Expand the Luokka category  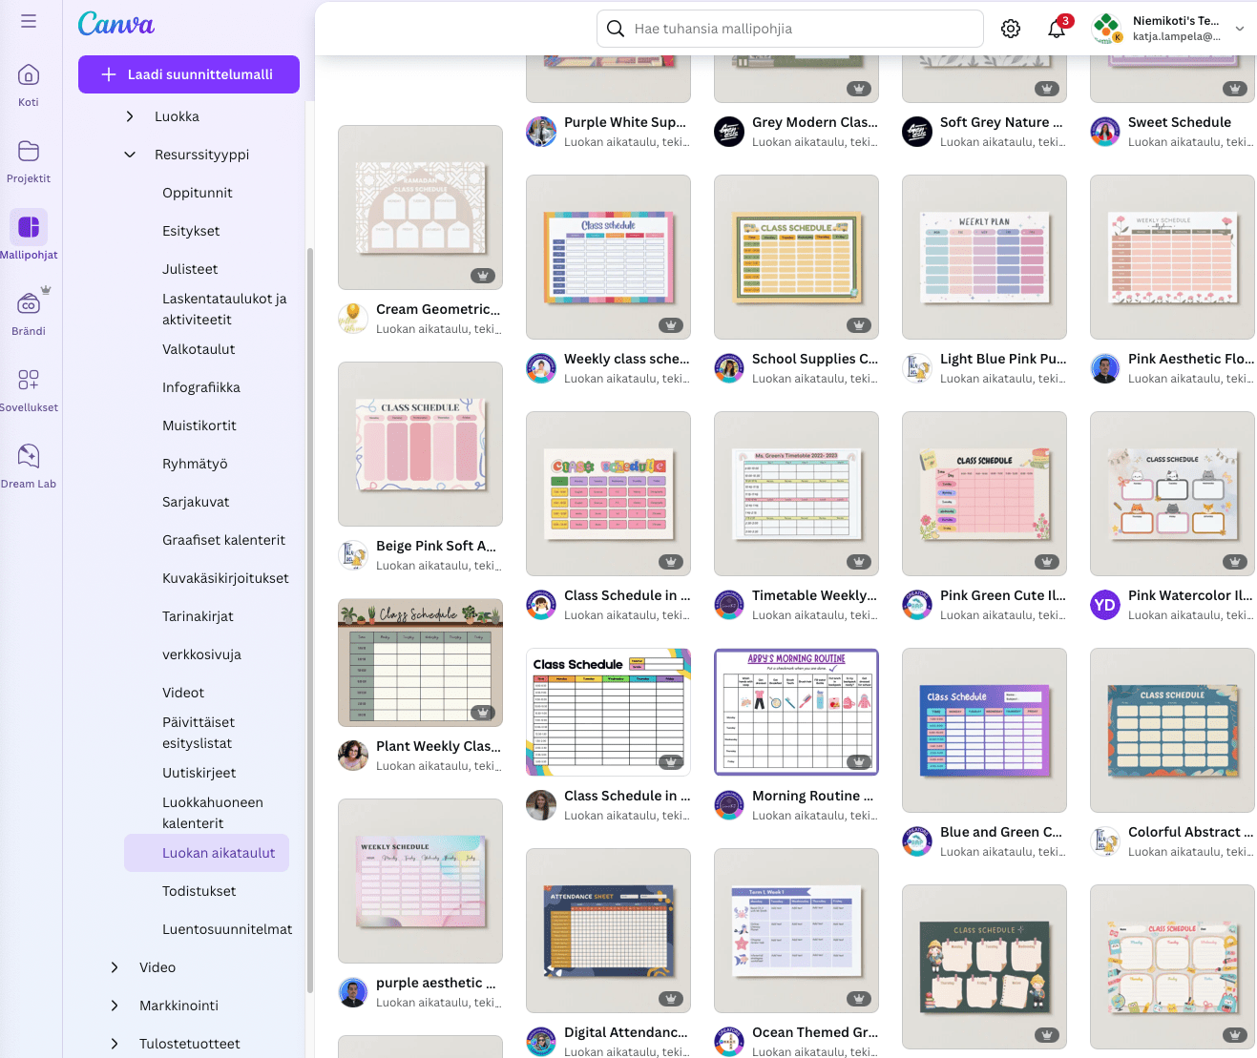coord(130,116)
